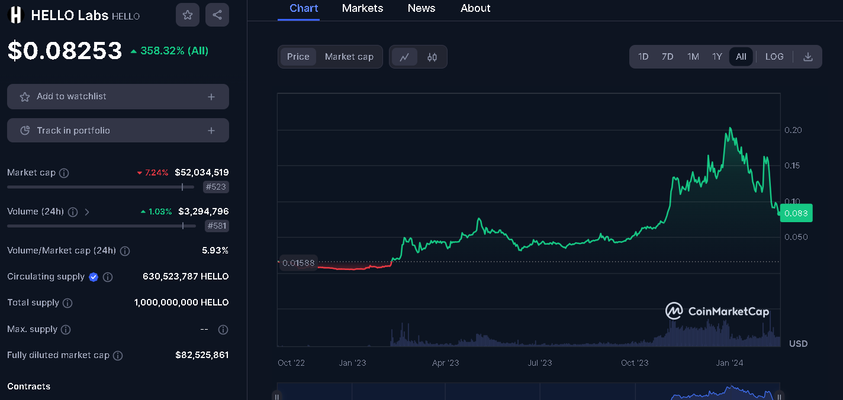843x400 pixels.
Task: Open the News tab
Action: pyautogui.click(x=421, y=8)
